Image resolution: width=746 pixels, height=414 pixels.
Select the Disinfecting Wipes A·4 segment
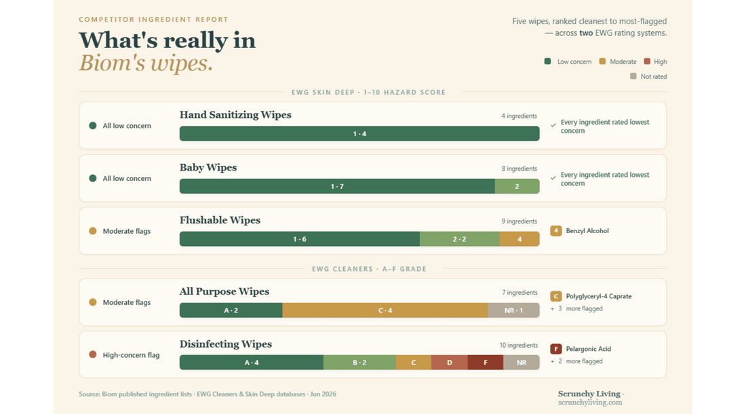[x=251, y=363]
